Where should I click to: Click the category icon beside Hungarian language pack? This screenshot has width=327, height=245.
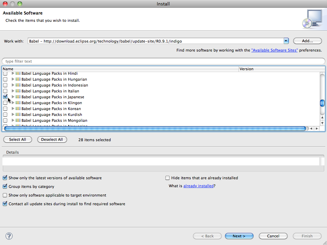tap(18, 79)
